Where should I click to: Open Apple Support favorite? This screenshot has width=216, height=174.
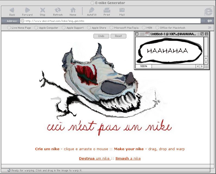(x=73, y=28)
